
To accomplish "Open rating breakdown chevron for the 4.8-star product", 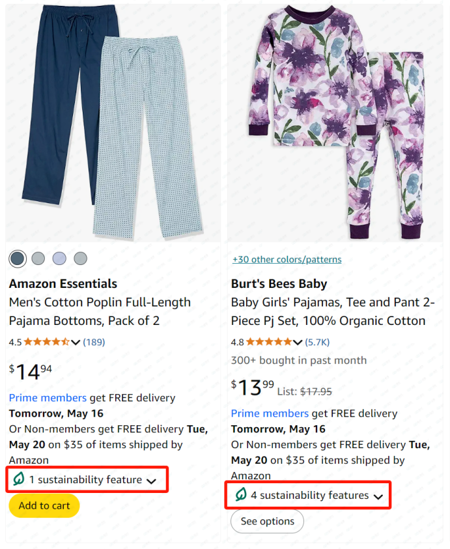I will 298,343.
